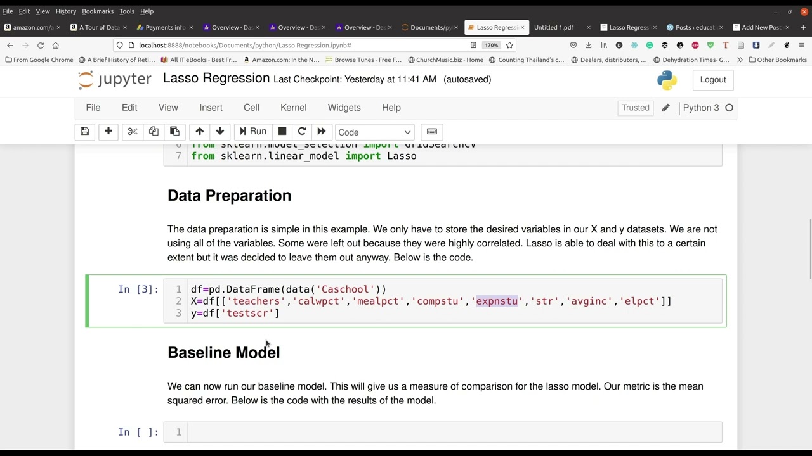Open the Kernel menu

293,108
